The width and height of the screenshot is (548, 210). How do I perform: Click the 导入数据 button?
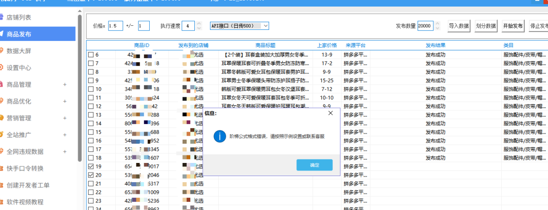pos(459,26)
